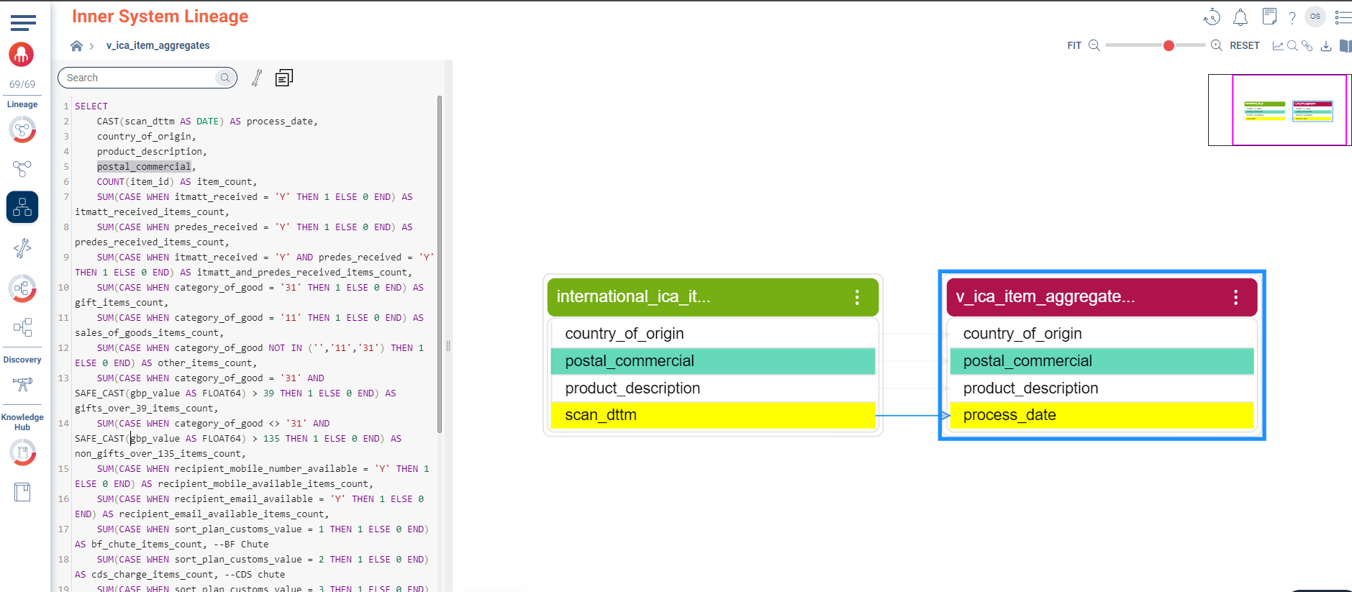Select scan_dttm column in international_ica_it table

(712, 415)
